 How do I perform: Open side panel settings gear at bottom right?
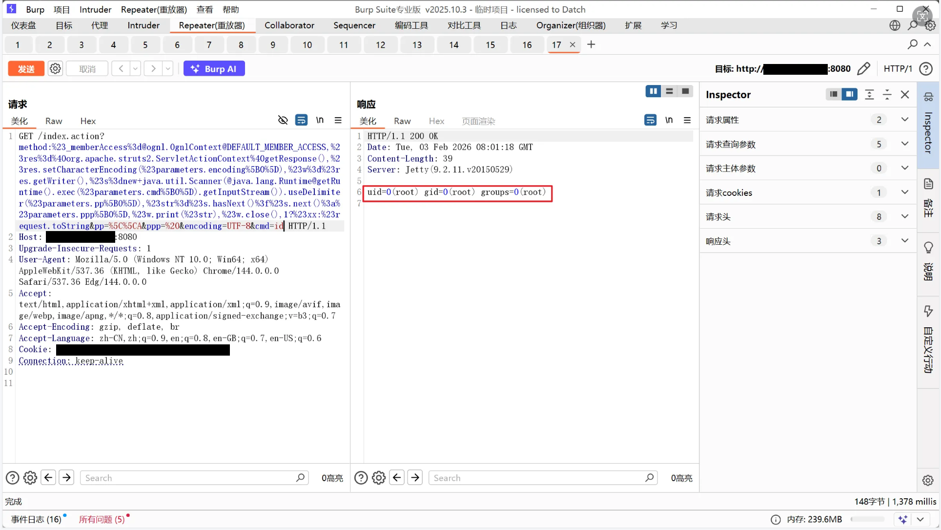pyautogui.click(x=928, y=480)
